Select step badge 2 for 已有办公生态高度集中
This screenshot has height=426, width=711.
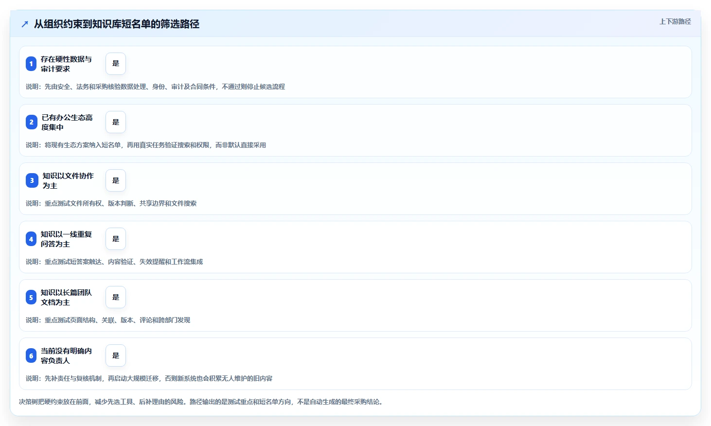click(32, 122)
